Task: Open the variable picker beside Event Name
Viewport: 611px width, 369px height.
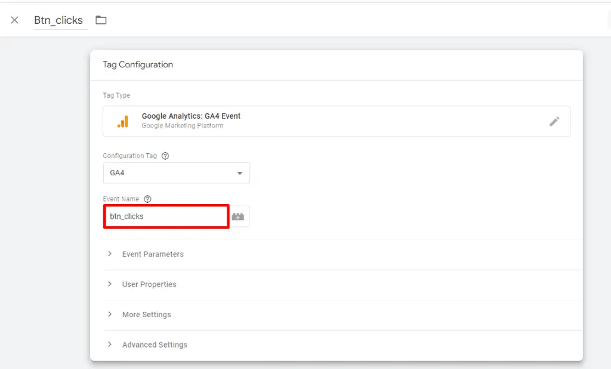Action: point(239,216)
